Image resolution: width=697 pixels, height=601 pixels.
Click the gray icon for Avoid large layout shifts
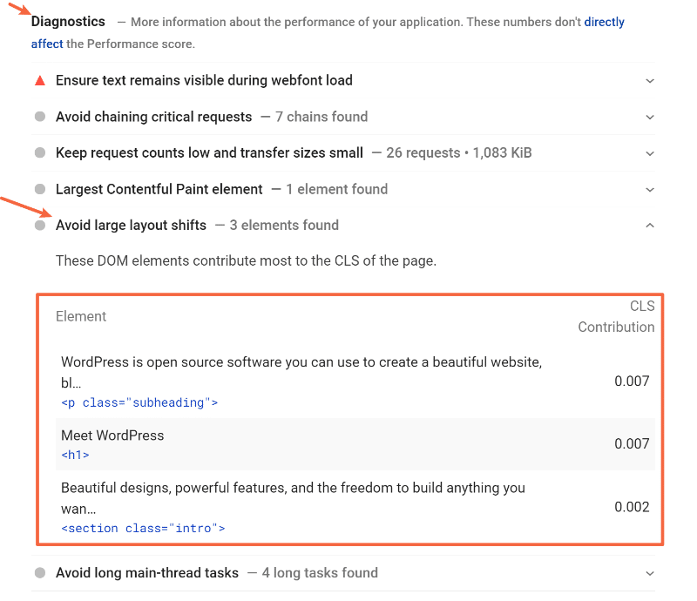click(39, 225)
